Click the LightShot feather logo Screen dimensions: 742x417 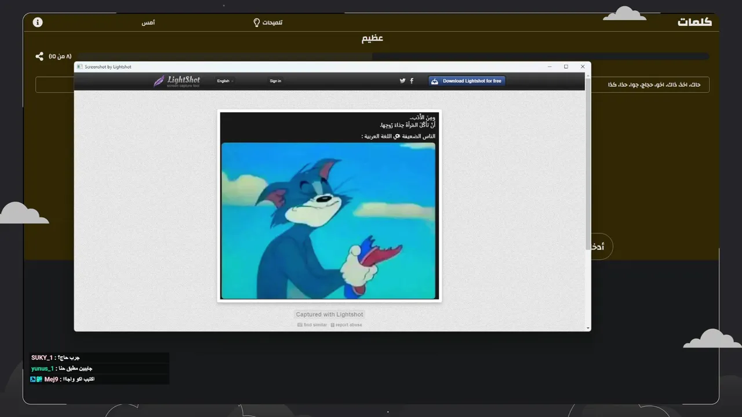[177, 81]
